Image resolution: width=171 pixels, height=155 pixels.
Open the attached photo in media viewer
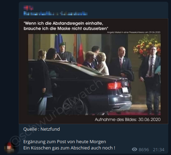[93, 71]
